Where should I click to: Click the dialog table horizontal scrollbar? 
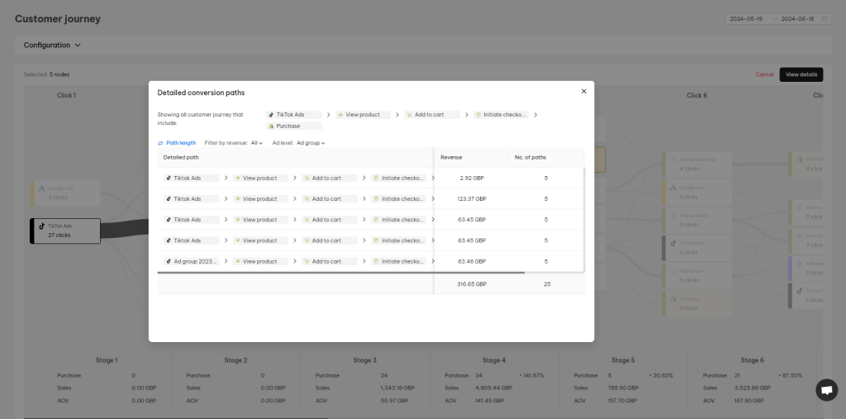click(340, 273)
